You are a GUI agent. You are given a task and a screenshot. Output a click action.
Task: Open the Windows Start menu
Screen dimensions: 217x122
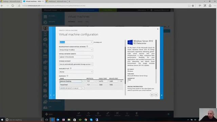[x=2, y=120]
